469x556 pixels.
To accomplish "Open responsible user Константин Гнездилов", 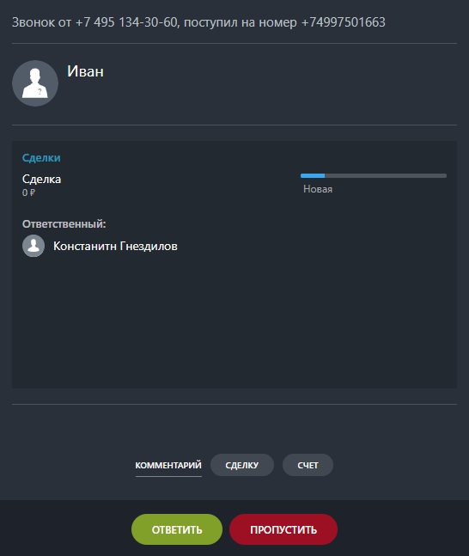I will coord(115,246).
